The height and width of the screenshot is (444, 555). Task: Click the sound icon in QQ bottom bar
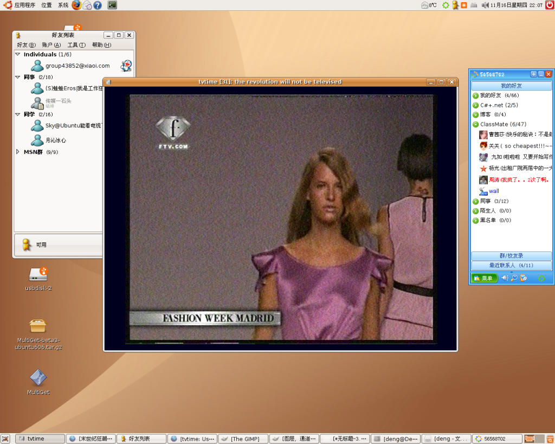coord(505,278)
